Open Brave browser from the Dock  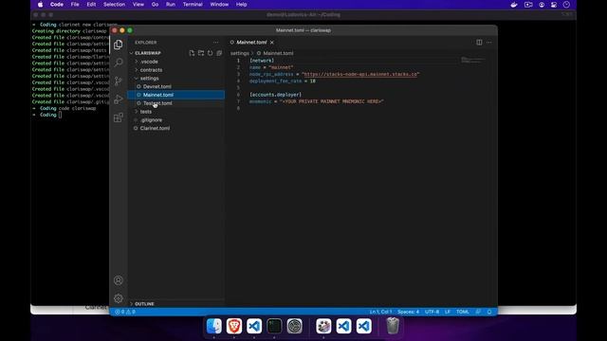coord(234,326)
